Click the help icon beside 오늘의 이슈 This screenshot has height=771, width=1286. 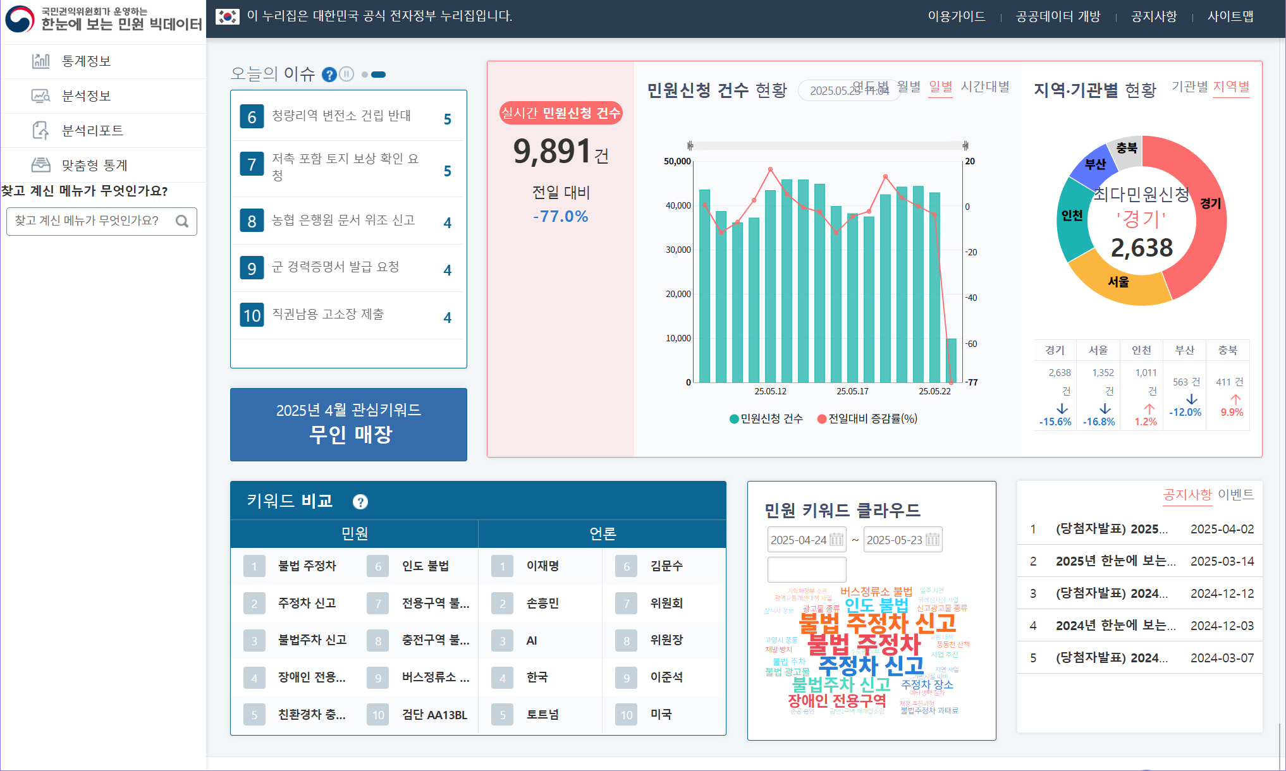(x=329, y=75)
